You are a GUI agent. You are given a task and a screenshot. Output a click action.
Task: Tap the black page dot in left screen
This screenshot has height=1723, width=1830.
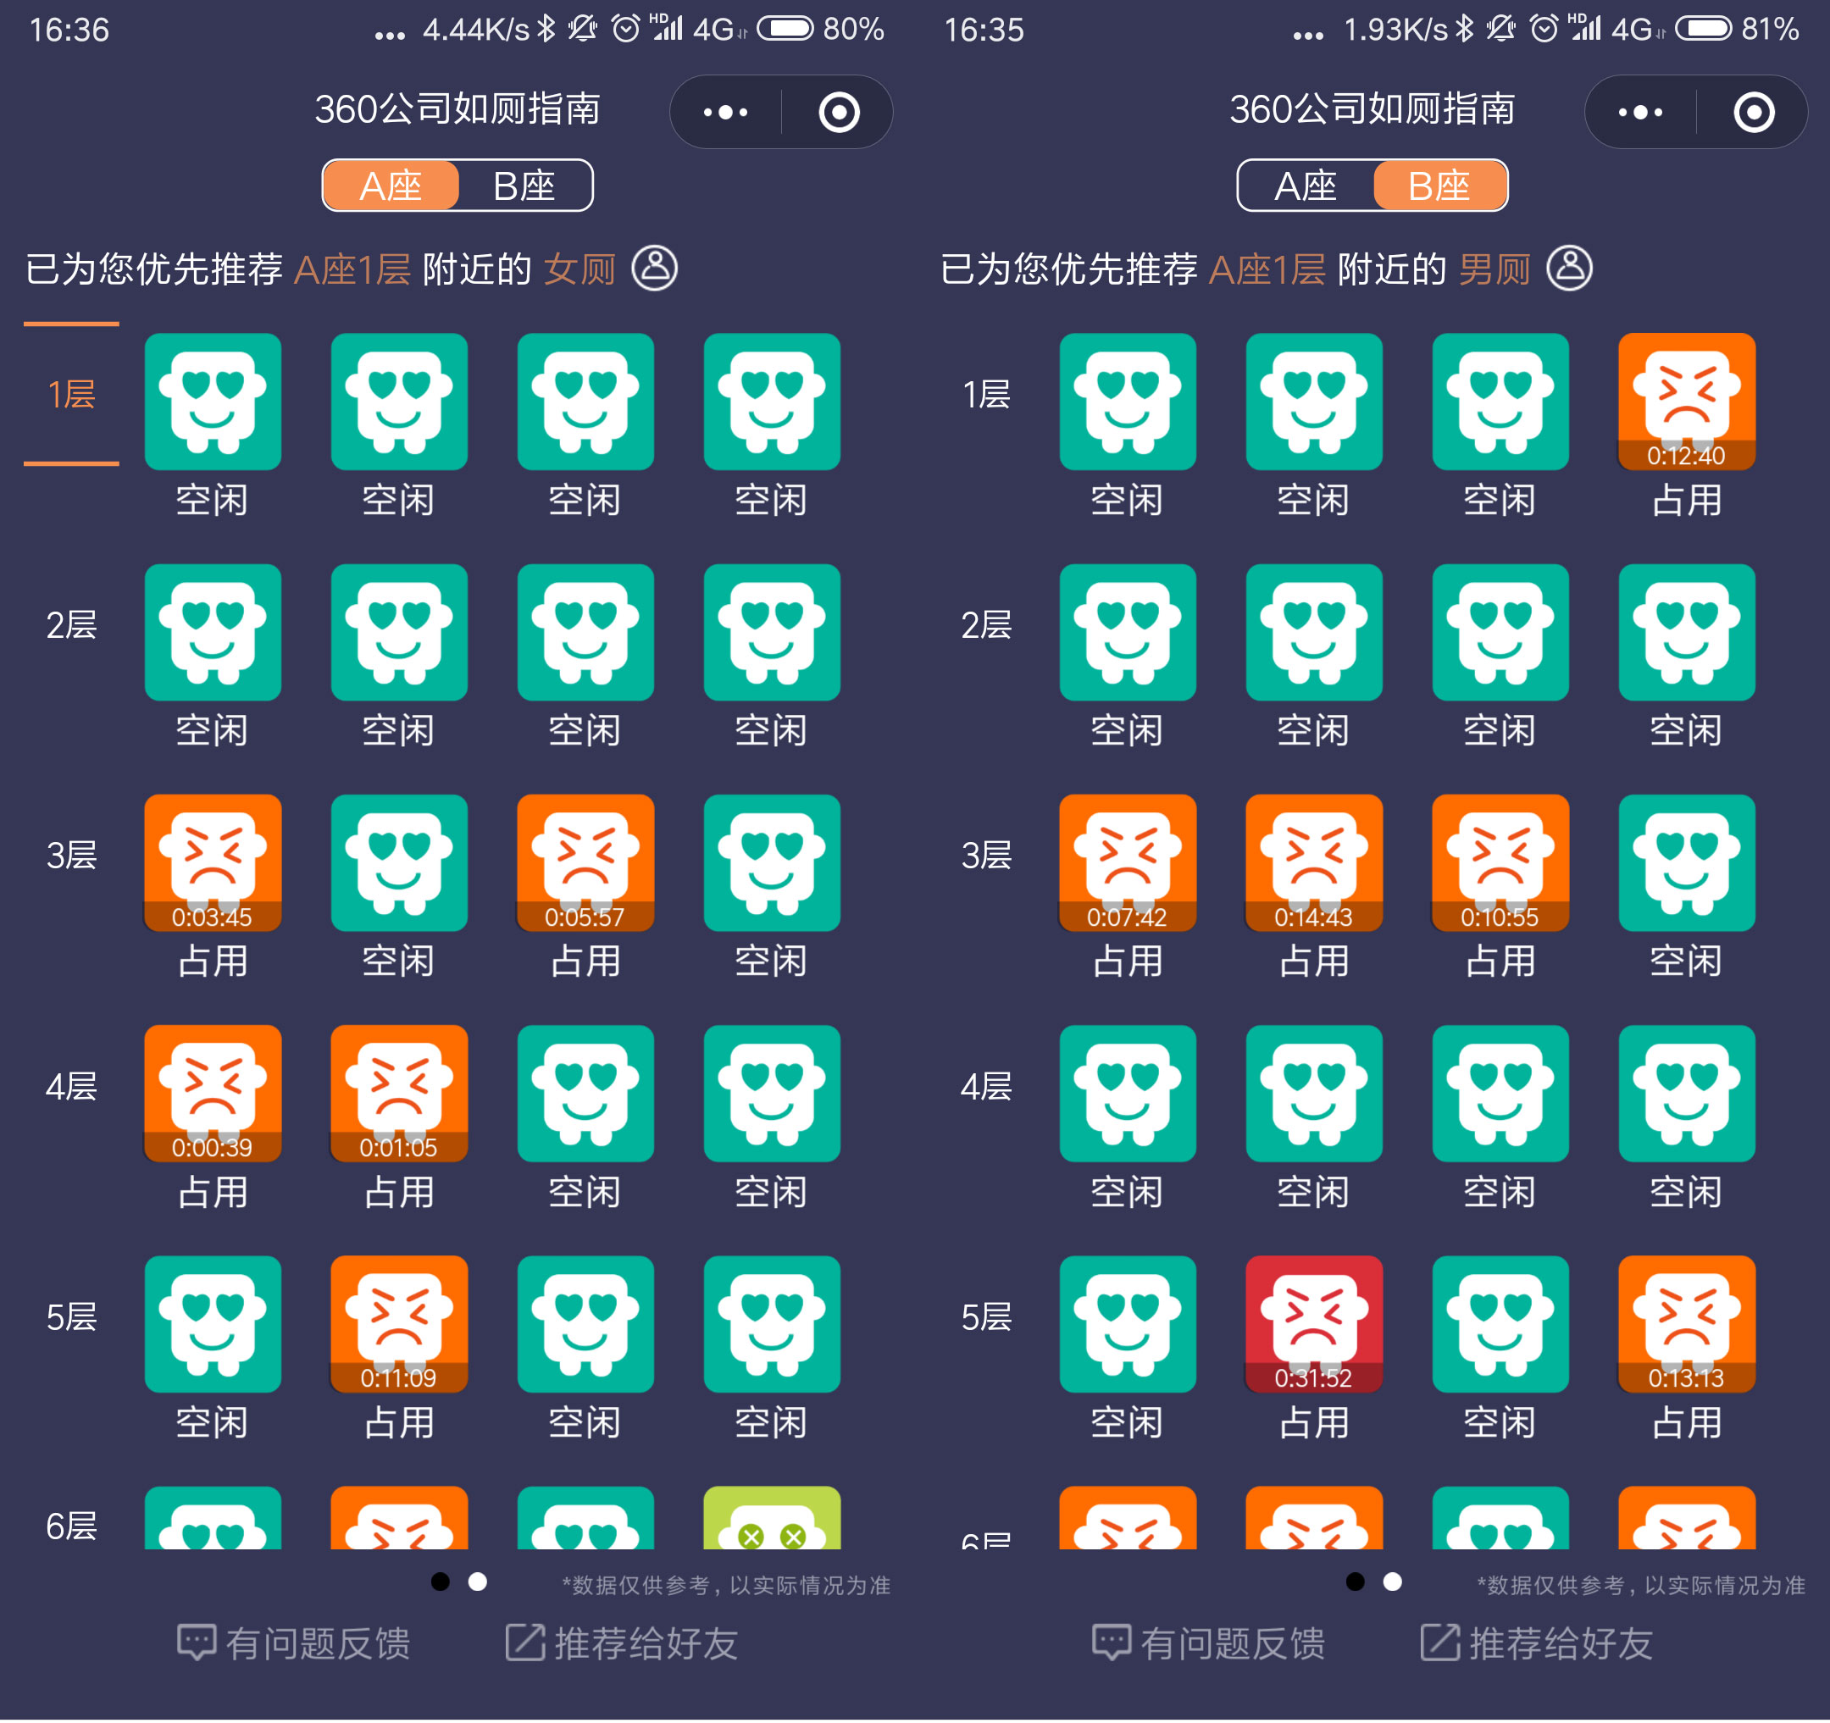pyautogui.click(x=441, y=1582)
